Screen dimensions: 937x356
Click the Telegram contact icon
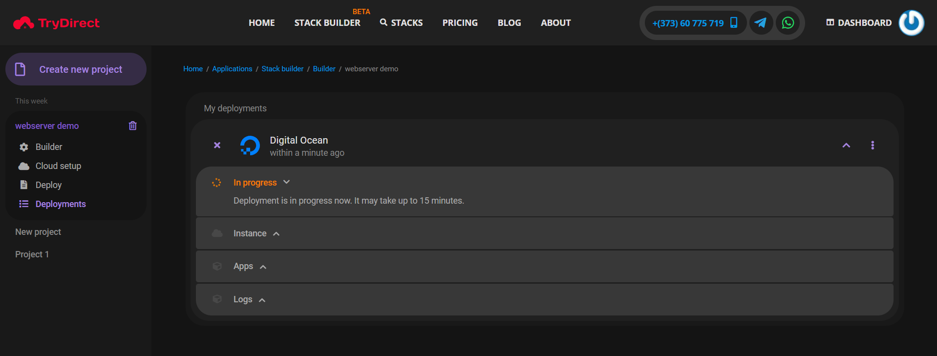point(761,23)
